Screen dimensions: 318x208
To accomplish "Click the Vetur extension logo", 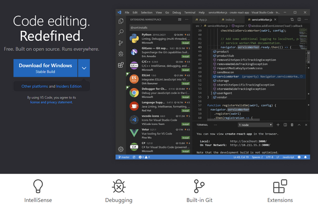I will click(134, 133).
